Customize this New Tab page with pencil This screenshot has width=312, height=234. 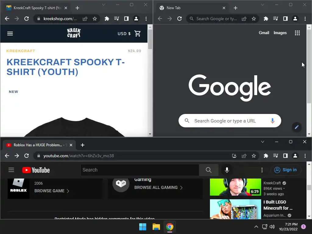point(297,127)
